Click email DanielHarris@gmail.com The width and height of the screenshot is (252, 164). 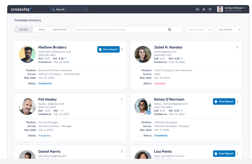[52, 156]
